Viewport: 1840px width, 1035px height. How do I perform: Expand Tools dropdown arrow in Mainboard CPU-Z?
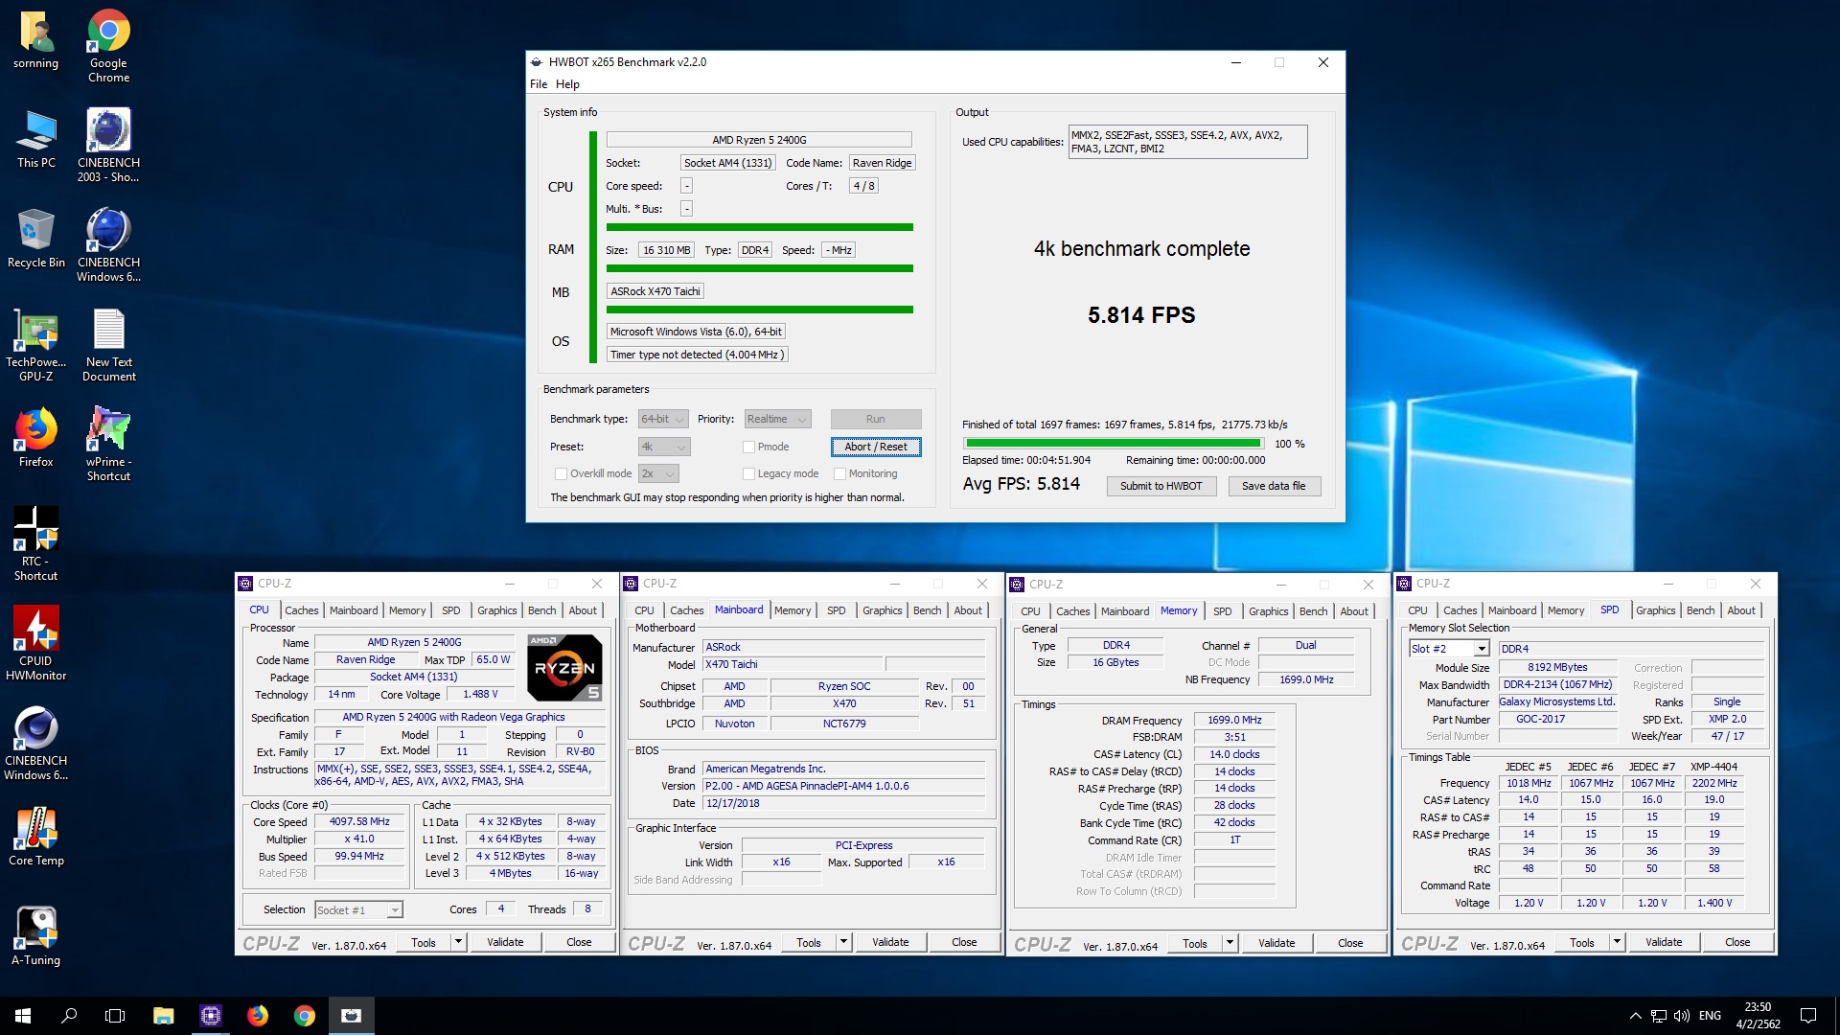point(843,943)
